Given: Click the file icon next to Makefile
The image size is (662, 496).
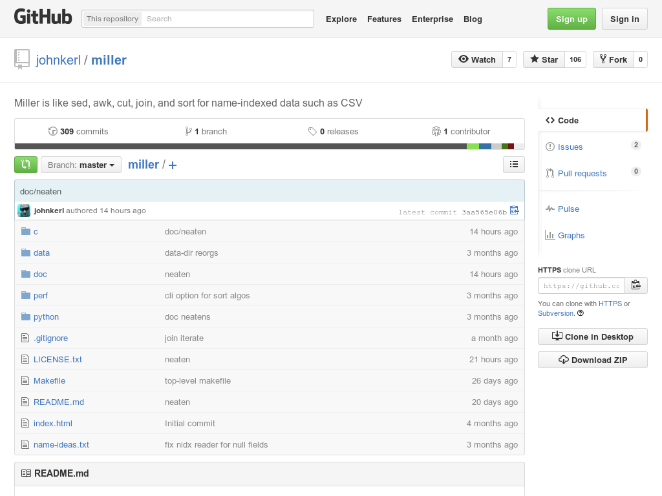Looking at the screenshot, I should 25,380.
